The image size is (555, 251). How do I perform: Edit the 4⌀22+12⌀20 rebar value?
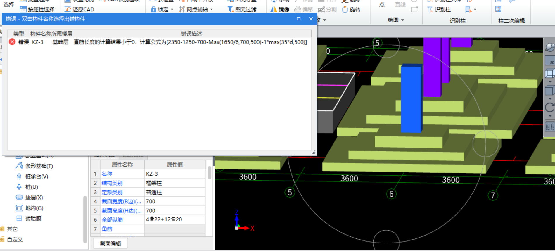175,220
